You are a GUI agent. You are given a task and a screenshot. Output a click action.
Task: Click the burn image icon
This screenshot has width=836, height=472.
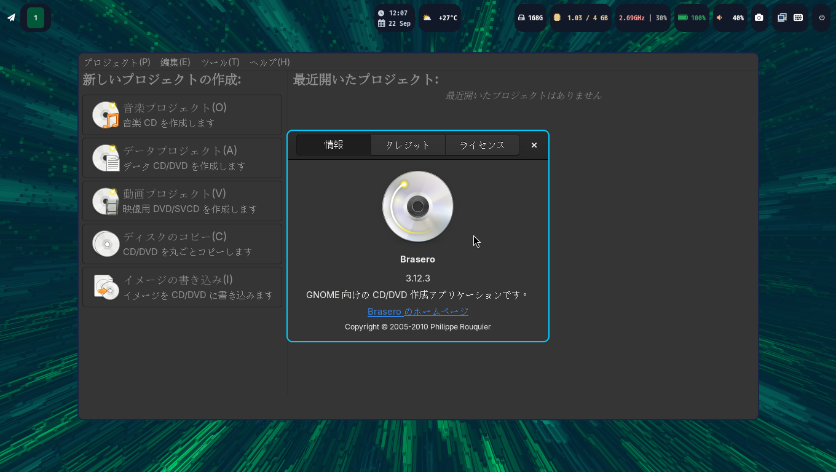pos(106,287)
